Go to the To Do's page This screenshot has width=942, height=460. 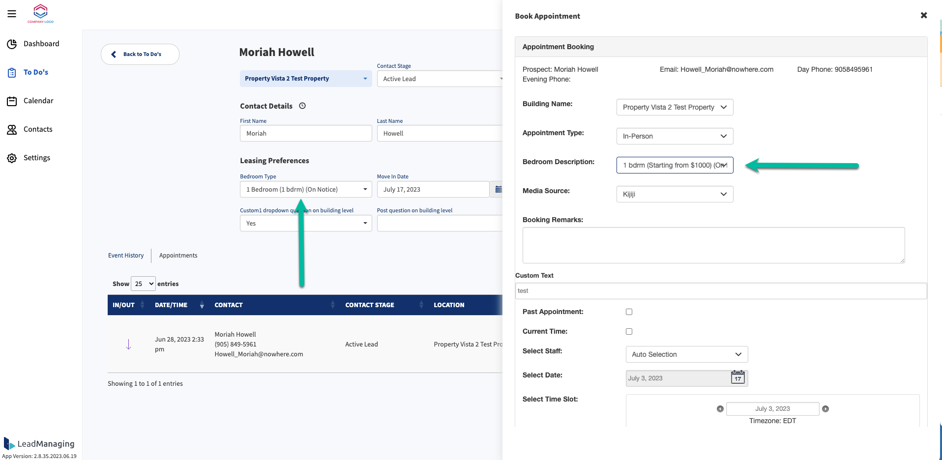(36, 72)
